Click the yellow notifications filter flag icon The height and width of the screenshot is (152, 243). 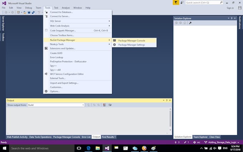tap(176, 3)
